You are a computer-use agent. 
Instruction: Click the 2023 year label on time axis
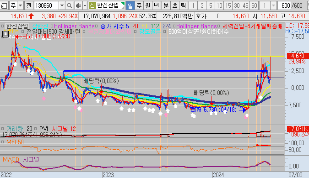(108, 175)
